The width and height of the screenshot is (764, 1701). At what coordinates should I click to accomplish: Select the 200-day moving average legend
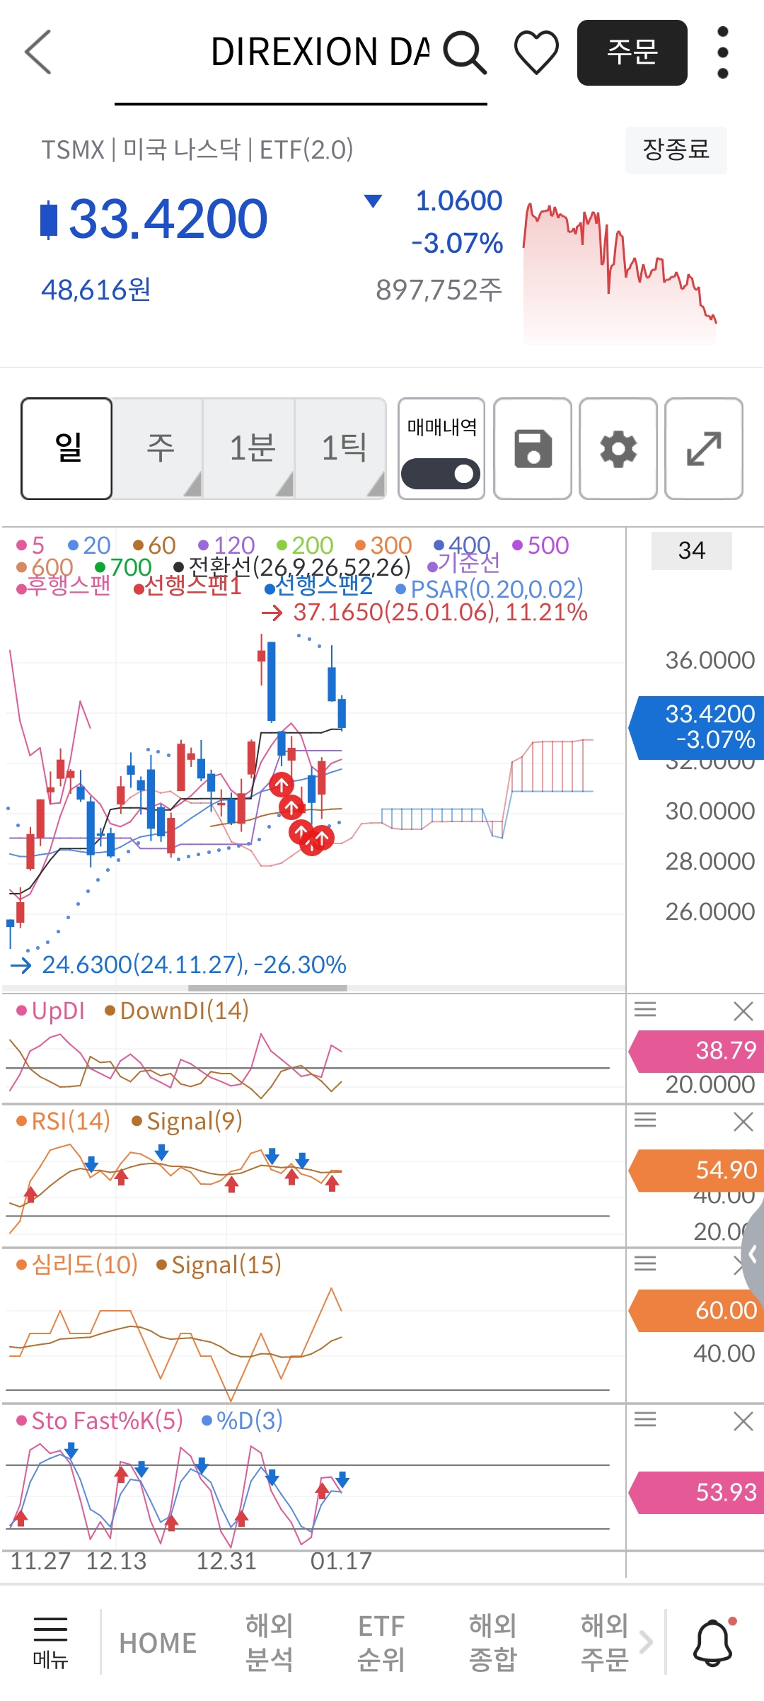pos(305,545)
